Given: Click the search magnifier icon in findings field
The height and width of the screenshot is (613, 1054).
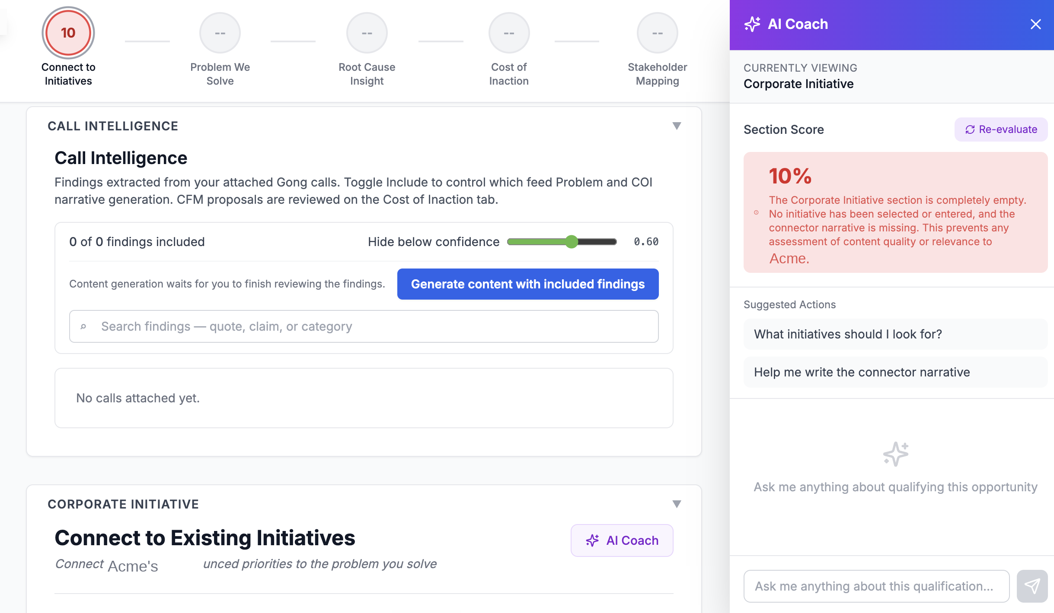Looking at the screenshot, I should [x=83, y=327].
